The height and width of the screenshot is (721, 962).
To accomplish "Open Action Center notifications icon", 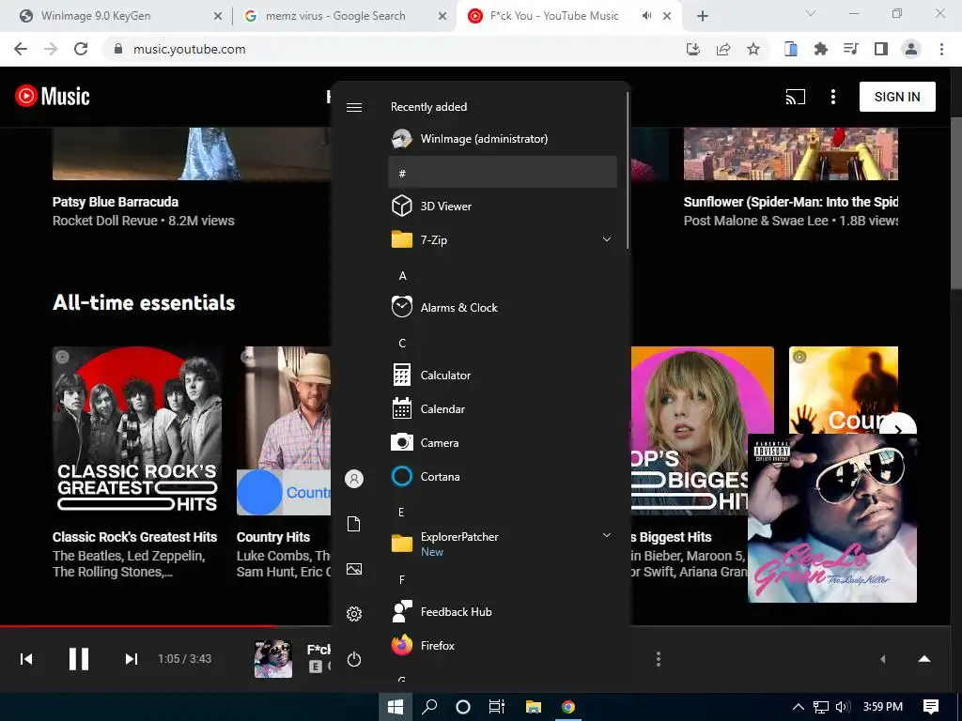I will [931, 707].
